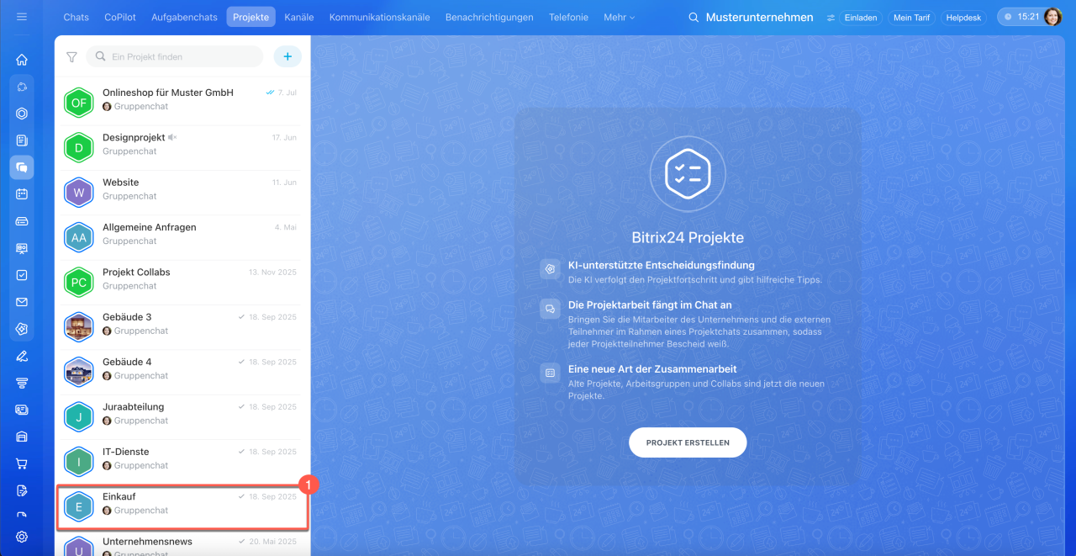This screenshot has height=556, width=1076.
Task: Open the Juraabteilung project chat
Action: 183,416
